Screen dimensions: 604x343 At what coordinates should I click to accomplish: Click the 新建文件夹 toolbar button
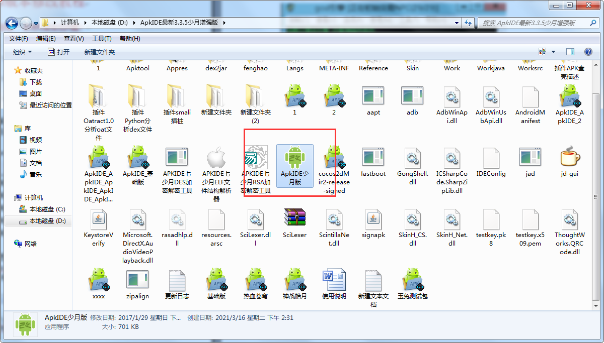click(100, 52)
